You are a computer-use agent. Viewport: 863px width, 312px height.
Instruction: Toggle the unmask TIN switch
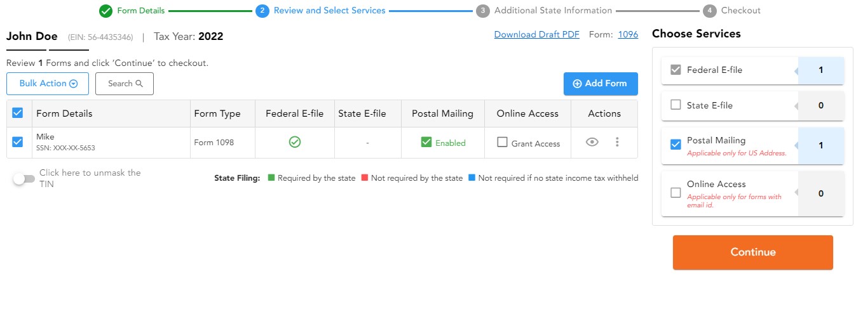tap(24, 179)
